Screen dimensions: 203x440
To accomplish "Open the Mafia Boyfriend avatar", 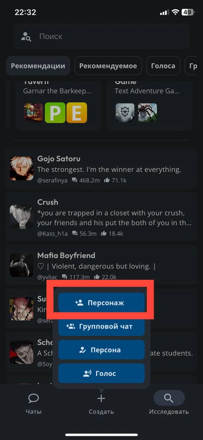I will pos(21,265).
